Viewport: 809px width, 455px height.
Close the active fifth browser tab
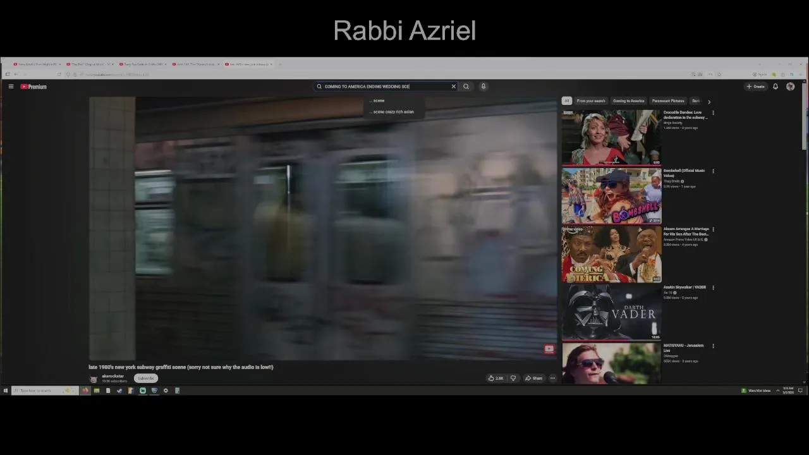point(271,64)
